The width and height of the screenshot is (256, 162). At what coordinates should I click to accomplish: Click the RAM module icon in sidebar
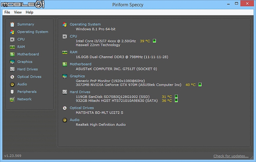[x=12, y=47]
